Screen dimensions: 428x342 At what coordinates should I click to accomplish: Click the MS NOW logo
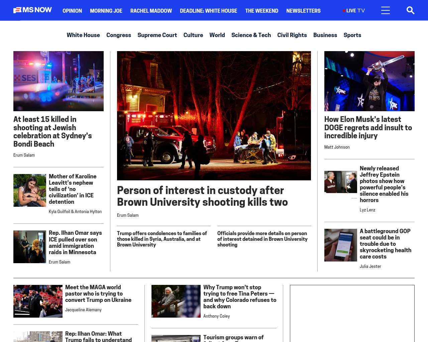32,10
